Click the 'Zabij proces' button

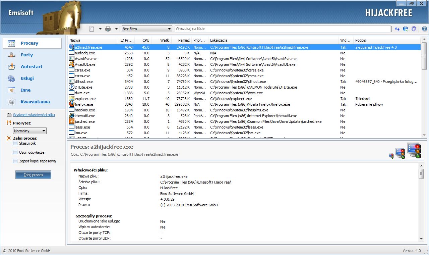(x=34, y=175)
